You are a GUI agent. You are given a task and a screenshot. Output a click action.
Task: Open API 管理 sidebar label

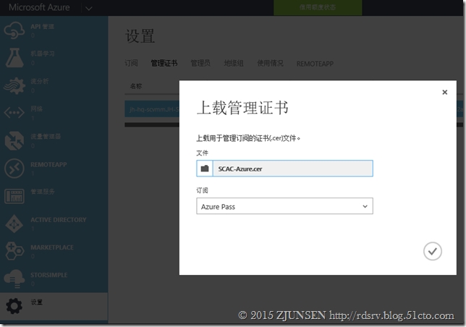[42, 27]
